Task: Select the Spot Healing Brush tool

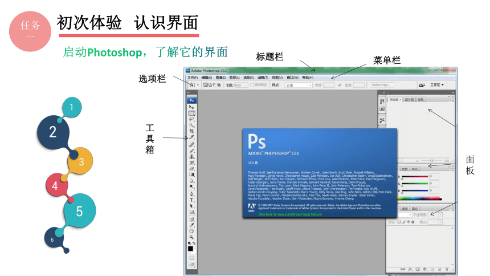Action: (191, 145)
